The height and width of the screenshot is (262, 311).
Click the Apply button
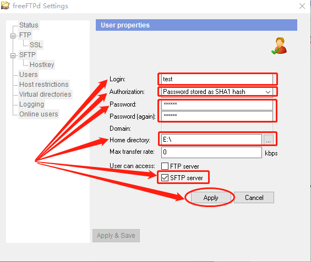pyautogui.click(x=211, y=198)
